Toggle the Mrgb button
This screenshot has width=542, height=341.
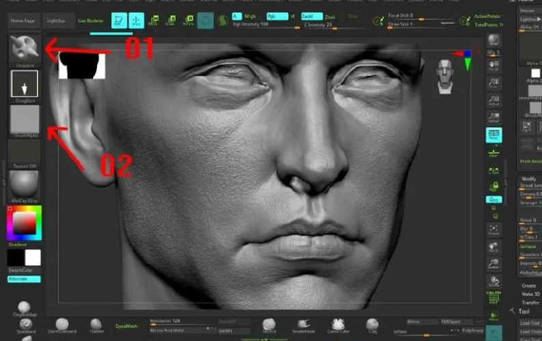click(x=250, y=16)
